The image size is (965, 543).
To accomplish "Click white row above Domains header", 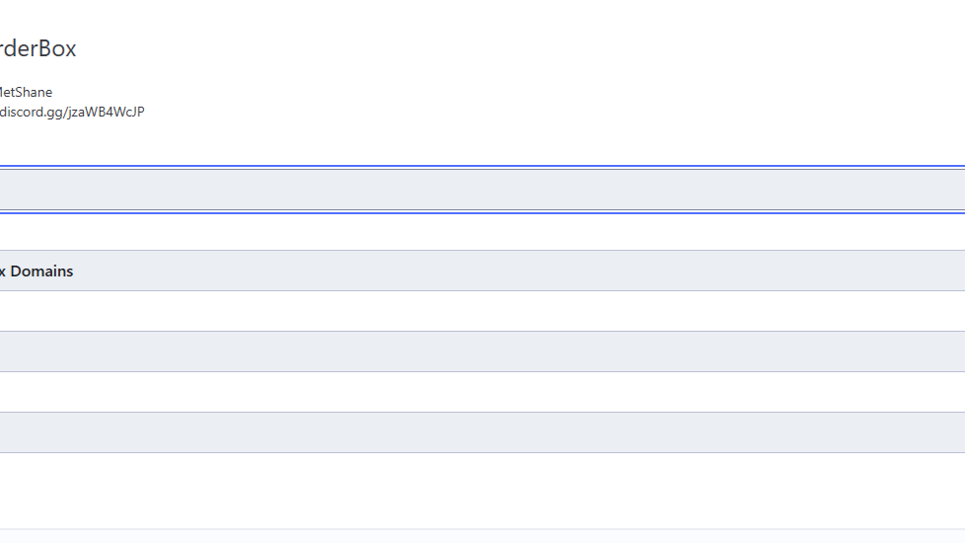I will coord(482,232).
